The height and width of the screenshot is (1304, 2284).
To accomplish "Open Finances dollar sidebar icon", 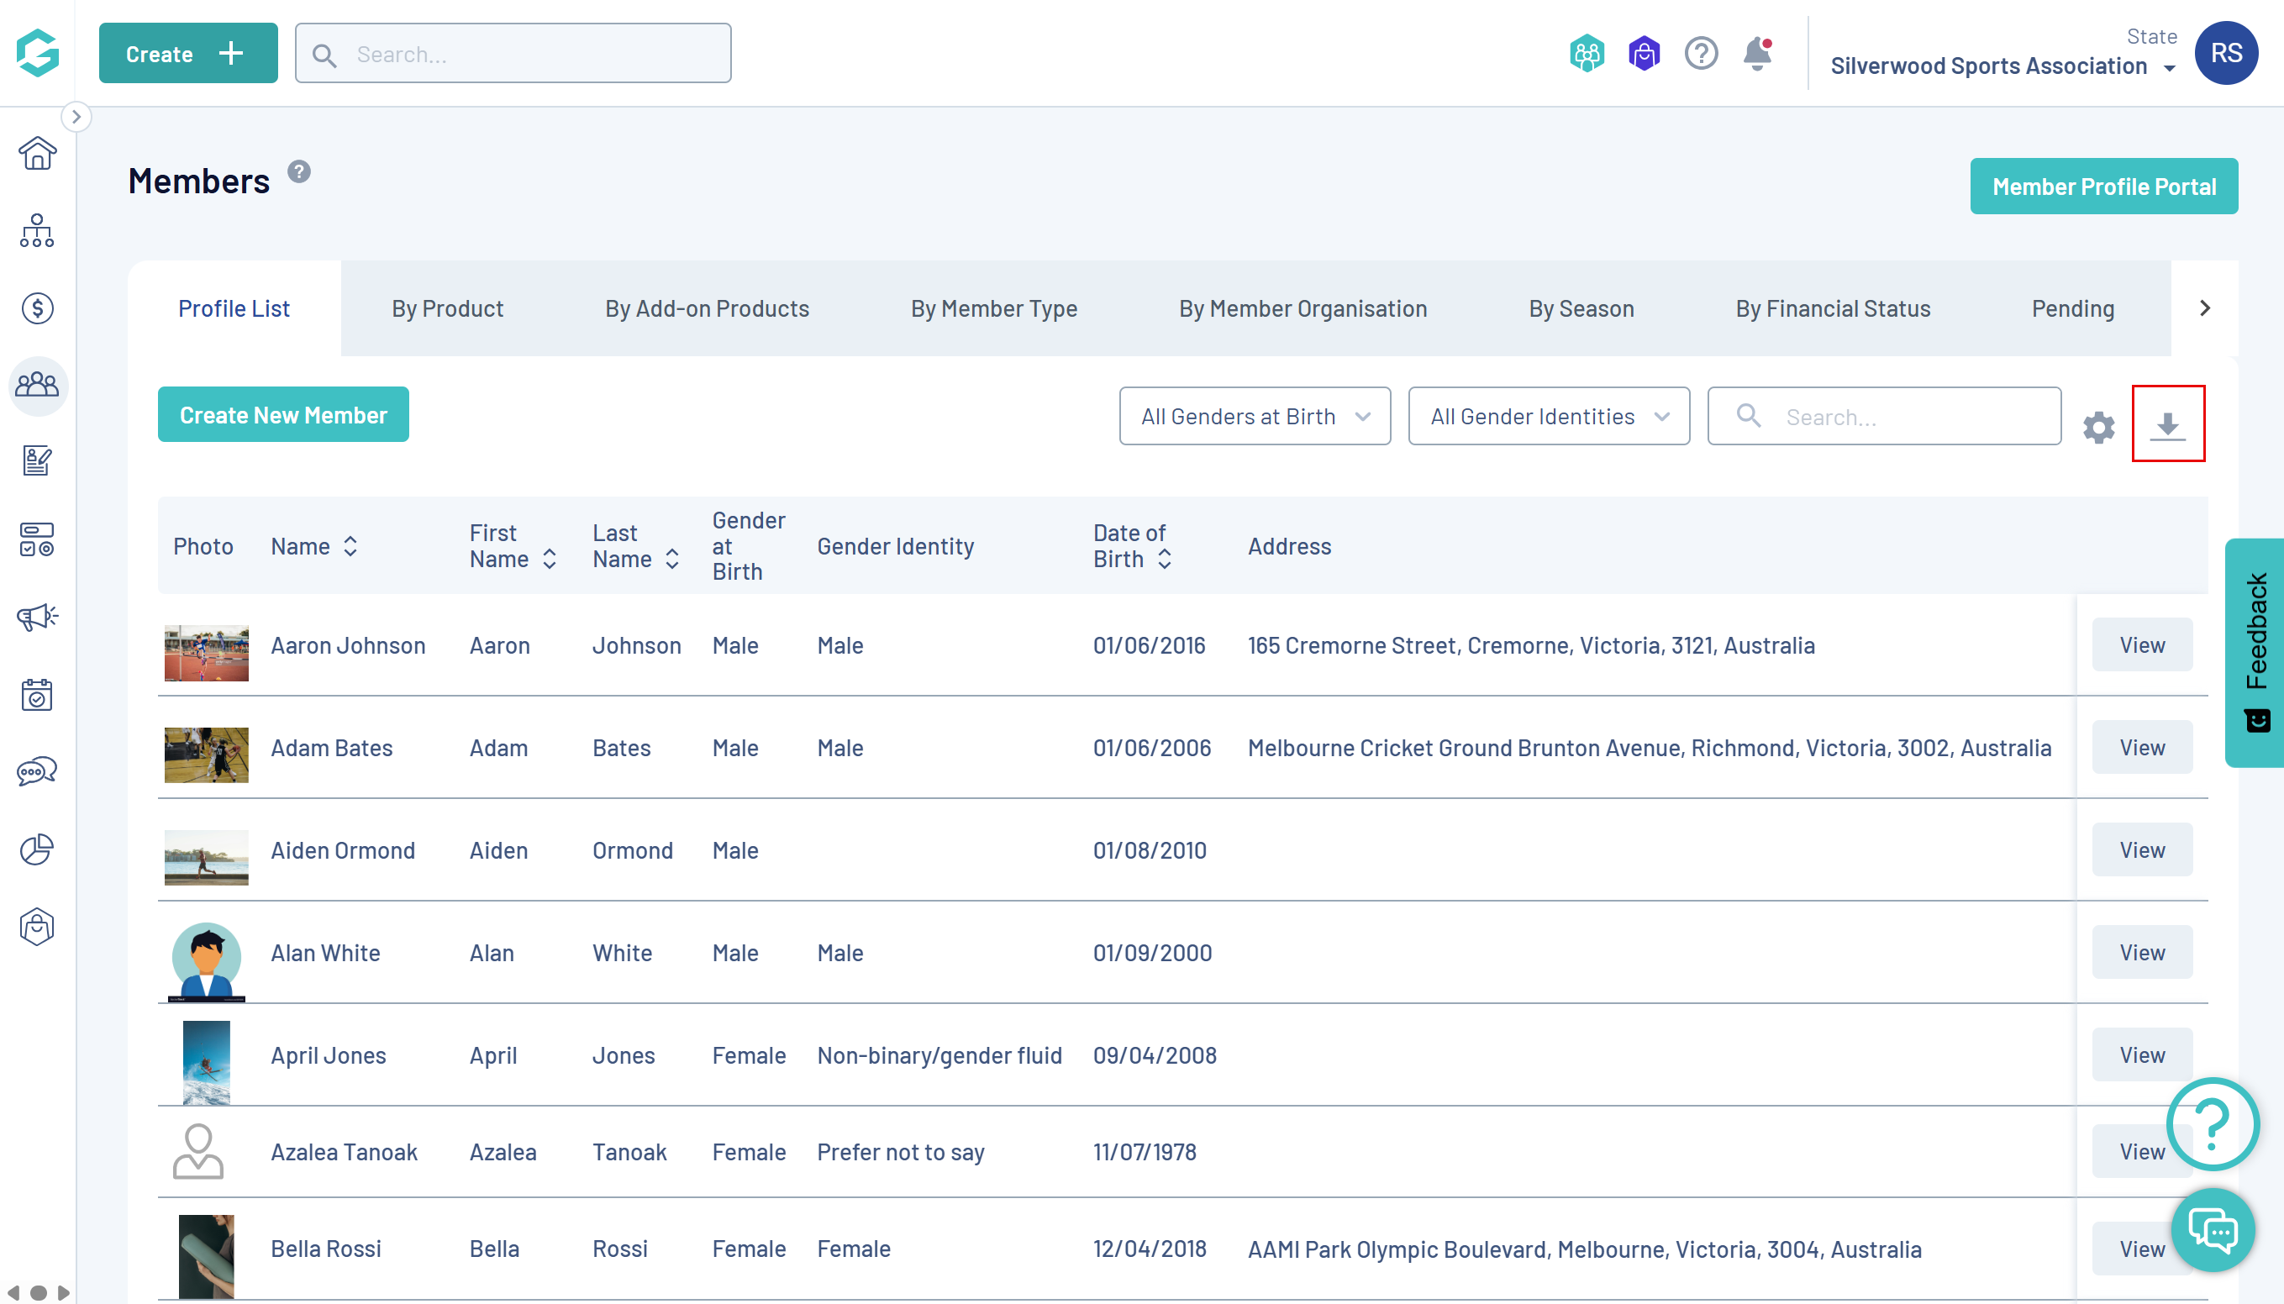I will 37,308.
